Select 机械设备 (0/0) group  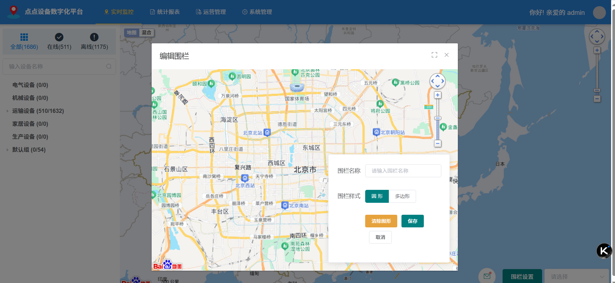tap(30, 98)
